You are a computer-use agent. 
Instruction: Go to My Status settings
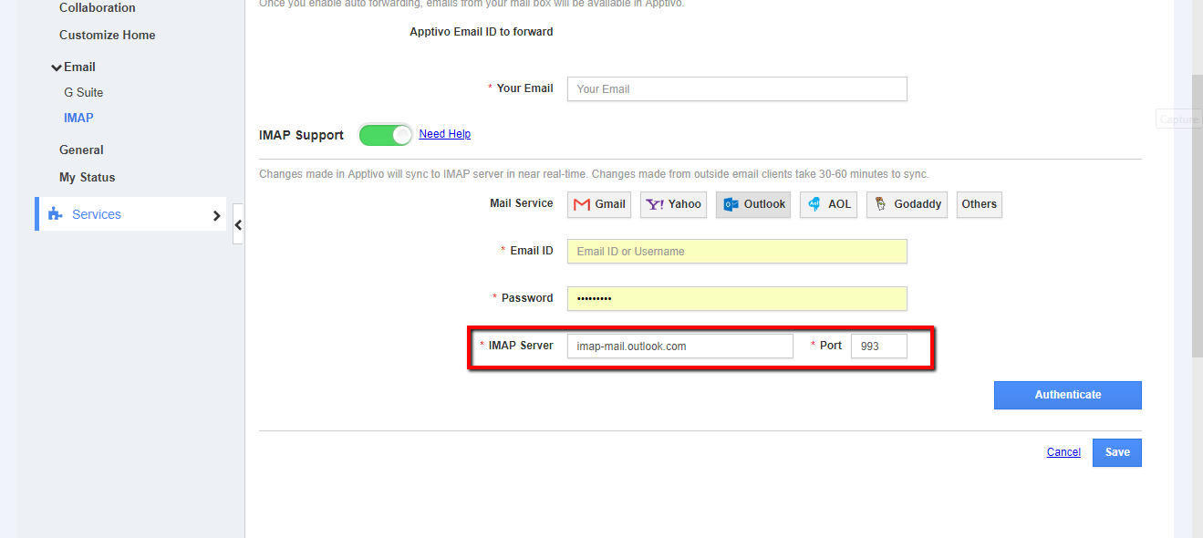pyautogui.click(x=87, y=177)
